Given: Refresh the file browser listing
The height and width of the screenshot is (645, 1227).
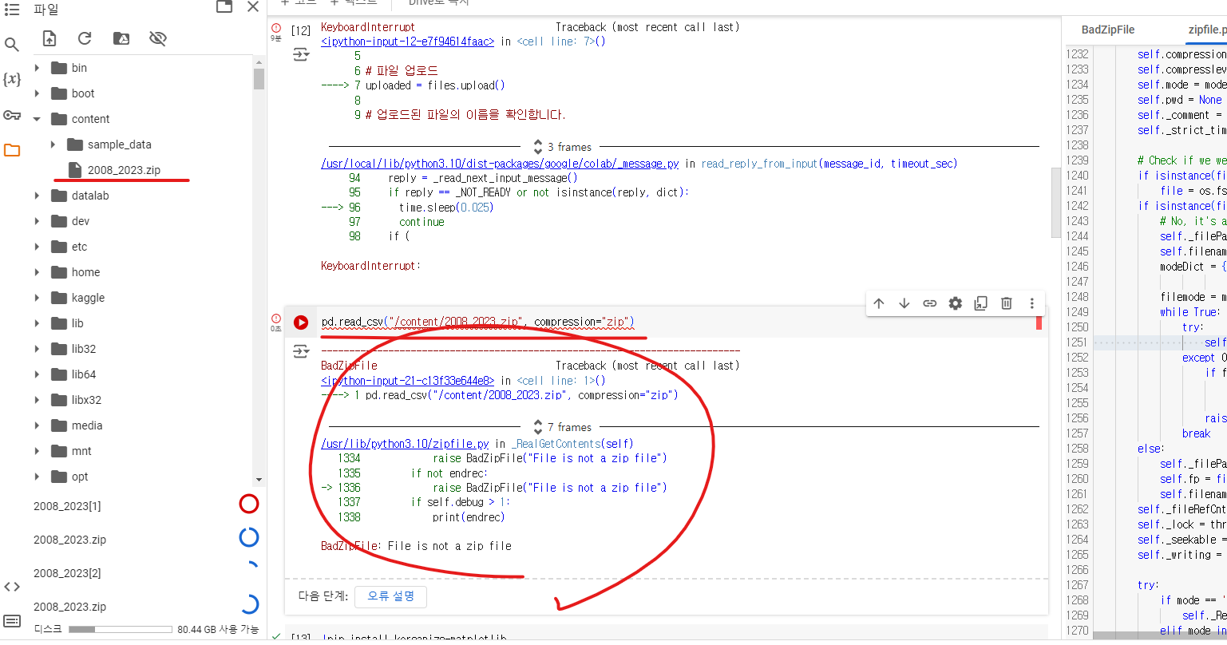Looking at the screenshot, I should pos(85,38).
